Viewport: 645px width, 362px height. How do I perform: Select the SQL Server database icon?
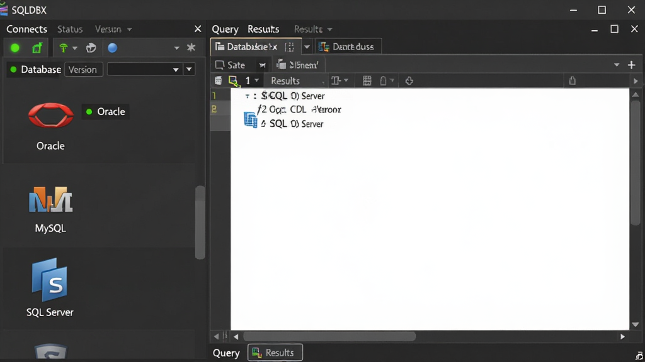tap(50, 280)
